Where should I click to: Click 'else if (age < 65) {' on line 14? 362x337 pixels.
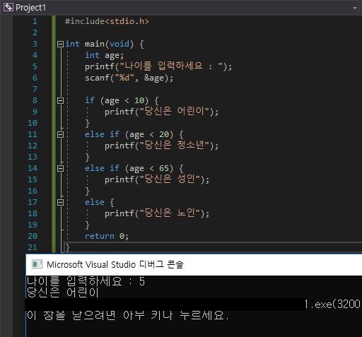[x=134, y=169]
